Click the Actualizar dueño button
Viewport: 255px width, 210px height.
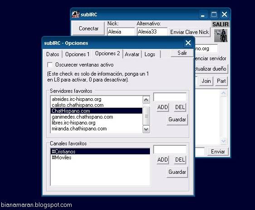(212, 69)
